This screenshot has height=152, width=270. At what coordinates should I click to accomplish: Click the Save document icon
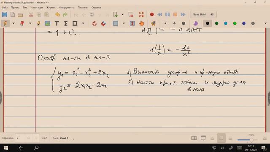[5, 14]
